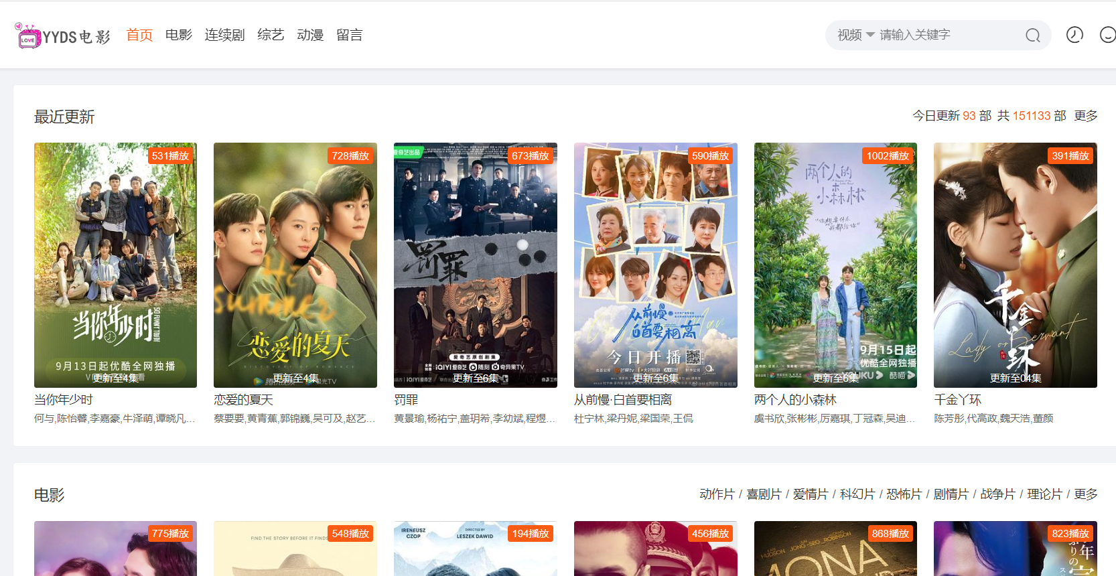
Task: Click cast line starting with 陈芳彤,代高政
Action: pyautogui.click(x=994, y=419)
